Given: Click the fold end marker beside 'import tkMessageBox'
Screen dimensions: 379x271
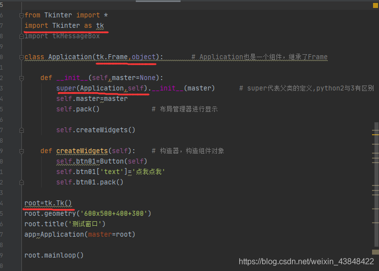Looking at the screenshot, I should tap(21, 36).
